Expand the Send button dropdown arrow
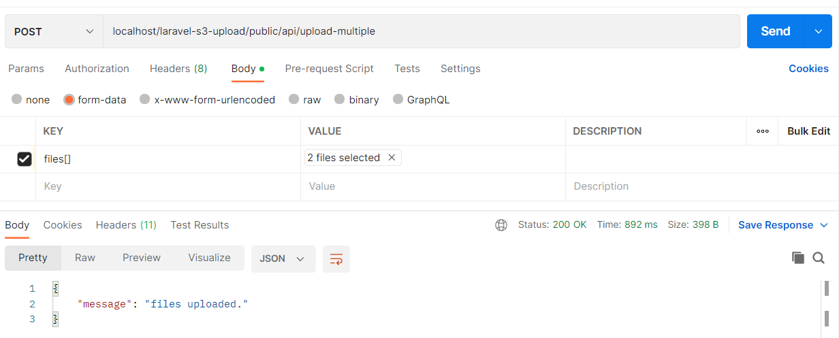 pyautogui.click(x=818, y=31)
